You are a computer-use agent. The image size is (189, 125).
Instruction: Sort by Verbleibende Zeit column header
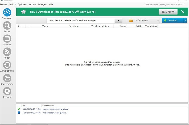100,26
